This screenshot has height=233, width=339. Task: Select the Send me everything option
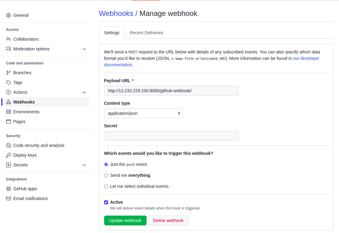[x=106, y=175]
